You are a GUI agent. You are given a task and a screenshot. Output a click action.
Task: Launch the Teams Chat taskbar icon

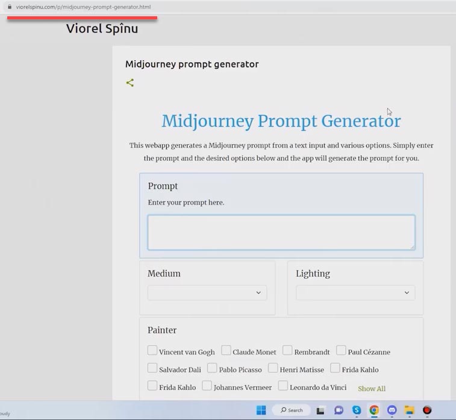pyautogui.click(x=339, y=410)
